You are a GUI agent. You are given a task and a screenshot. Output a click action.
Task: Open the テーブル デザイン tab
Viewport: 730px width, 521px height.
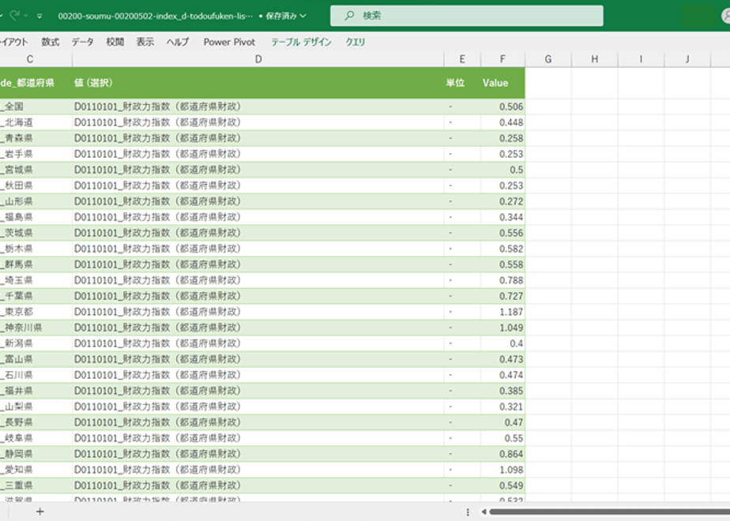click(x=301, y=42)
